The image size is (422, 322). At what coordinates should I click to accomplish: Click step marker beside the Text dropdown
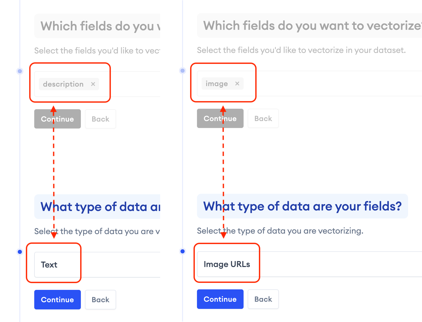tap(20, 252)
